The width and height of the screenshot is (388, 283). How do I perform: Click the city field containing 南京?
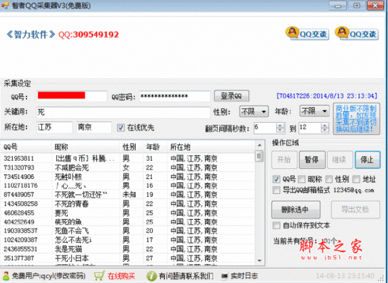tap(94, 127)
